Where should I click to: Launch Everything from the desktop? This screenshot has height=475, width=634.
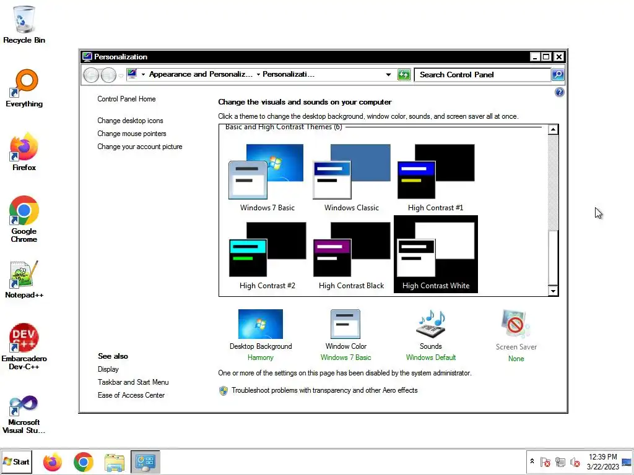click(24, 88)
